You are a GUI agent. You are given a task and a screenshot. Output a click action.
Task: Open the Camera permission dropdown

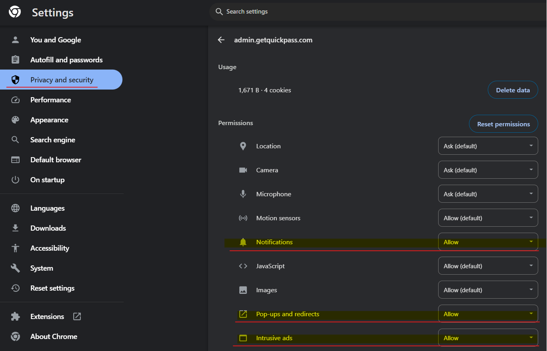coord(488,170)
